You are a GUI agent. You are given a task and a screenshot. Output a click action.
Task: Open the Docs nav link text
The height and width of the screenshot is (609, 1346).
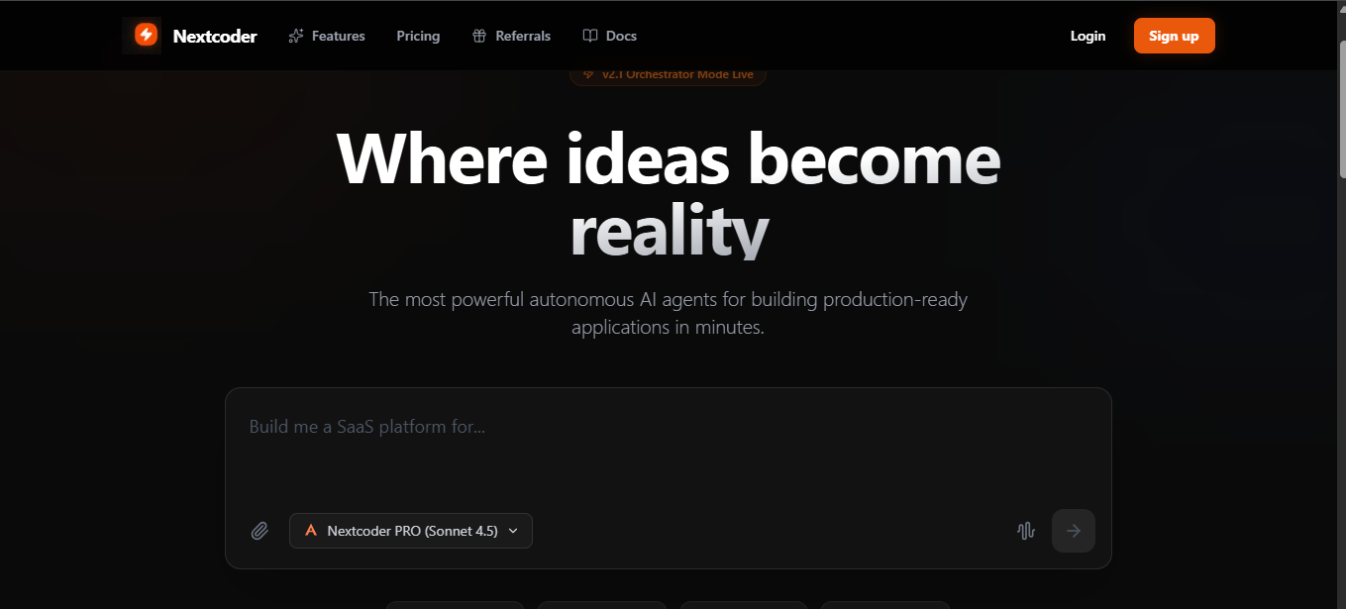pos(621,36)
